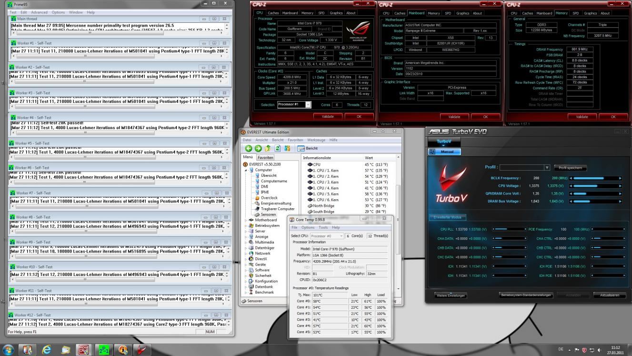
Task: Click the EVEREST forward arrow toolbar icon
Action: pyautogui.click(x=258, y=148)
